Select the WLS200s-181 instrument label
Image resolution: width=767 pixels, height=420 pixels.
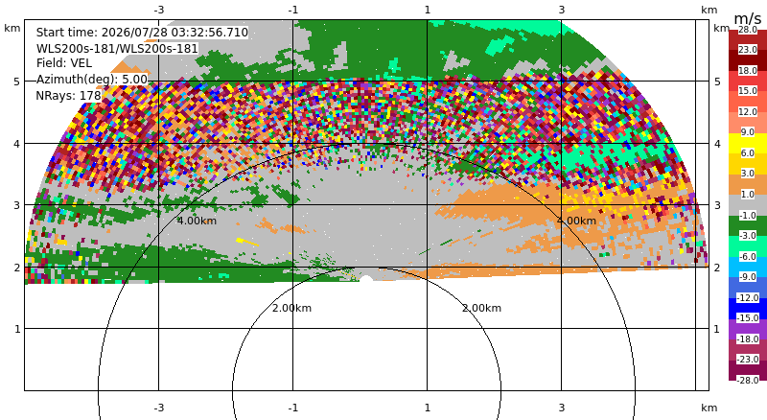(x=117, y=49)
